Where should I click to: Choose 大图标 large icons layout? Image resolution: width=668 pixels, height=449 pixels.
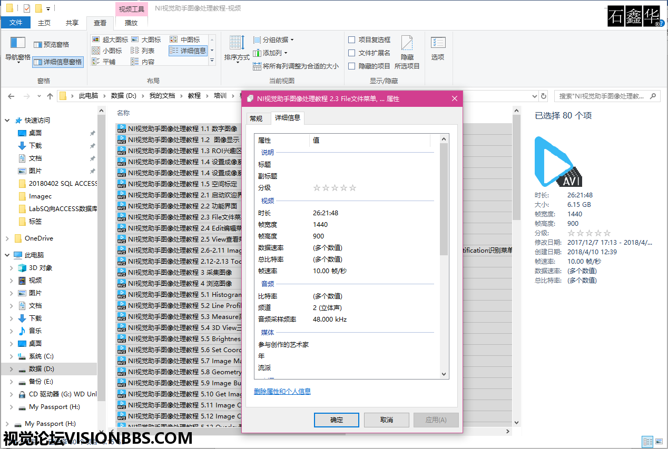[x=146, y=39]
